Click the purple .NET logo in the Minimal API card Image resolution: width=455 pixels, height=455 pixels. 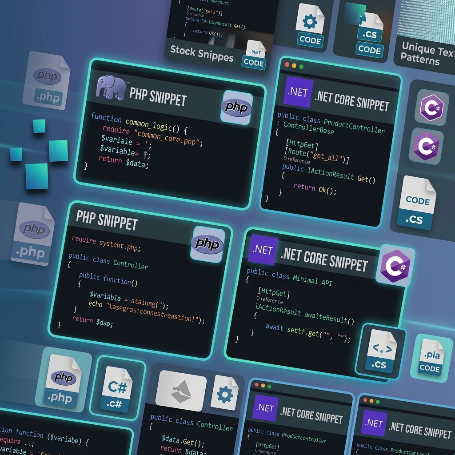263,250
